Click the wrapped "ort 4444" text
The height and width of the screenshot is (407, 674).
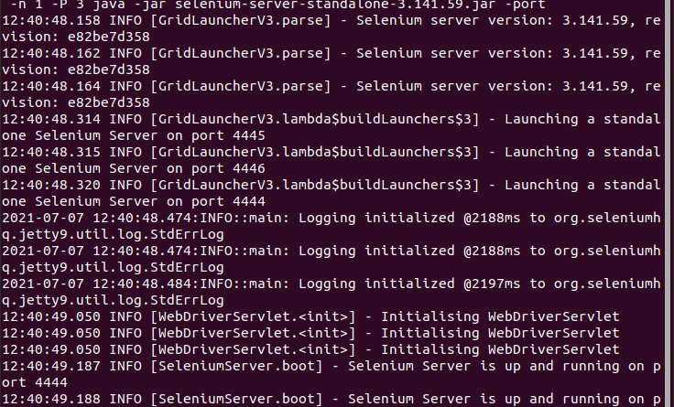click(x=35, y=382)
